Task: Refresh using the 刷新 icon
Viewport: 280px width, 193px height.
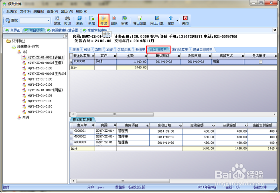Action: click(79, 20)
